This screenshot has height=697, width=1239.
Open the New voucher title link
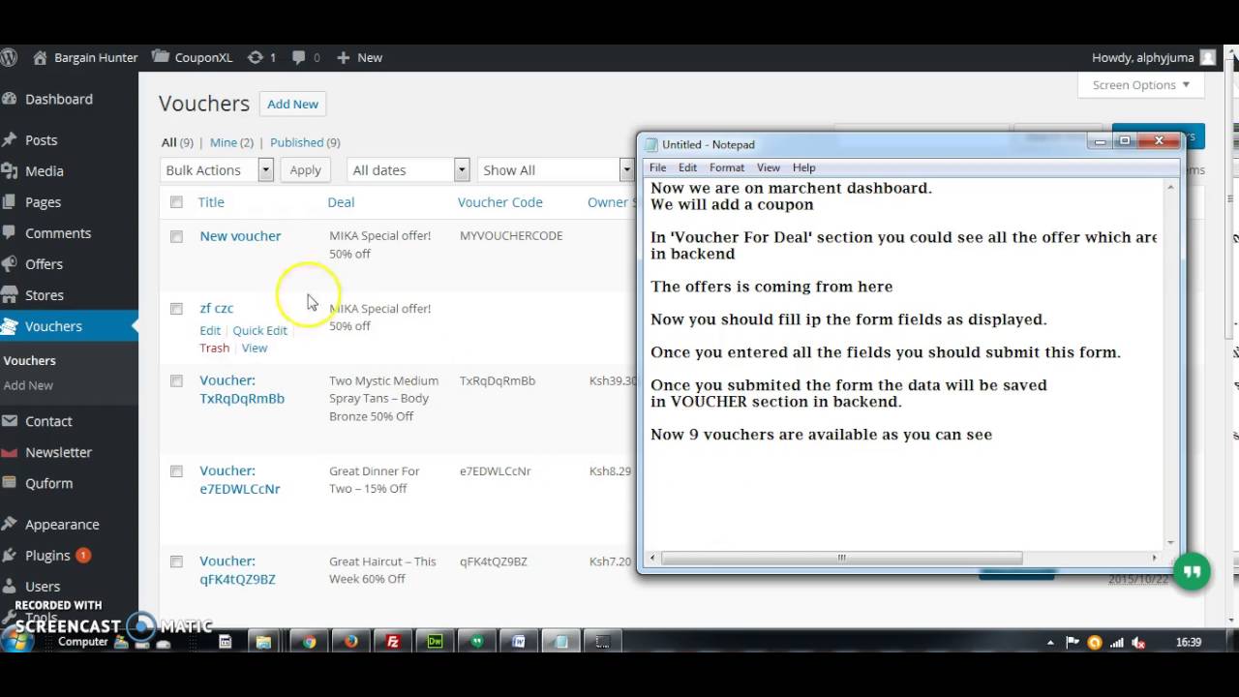(240, 235)
